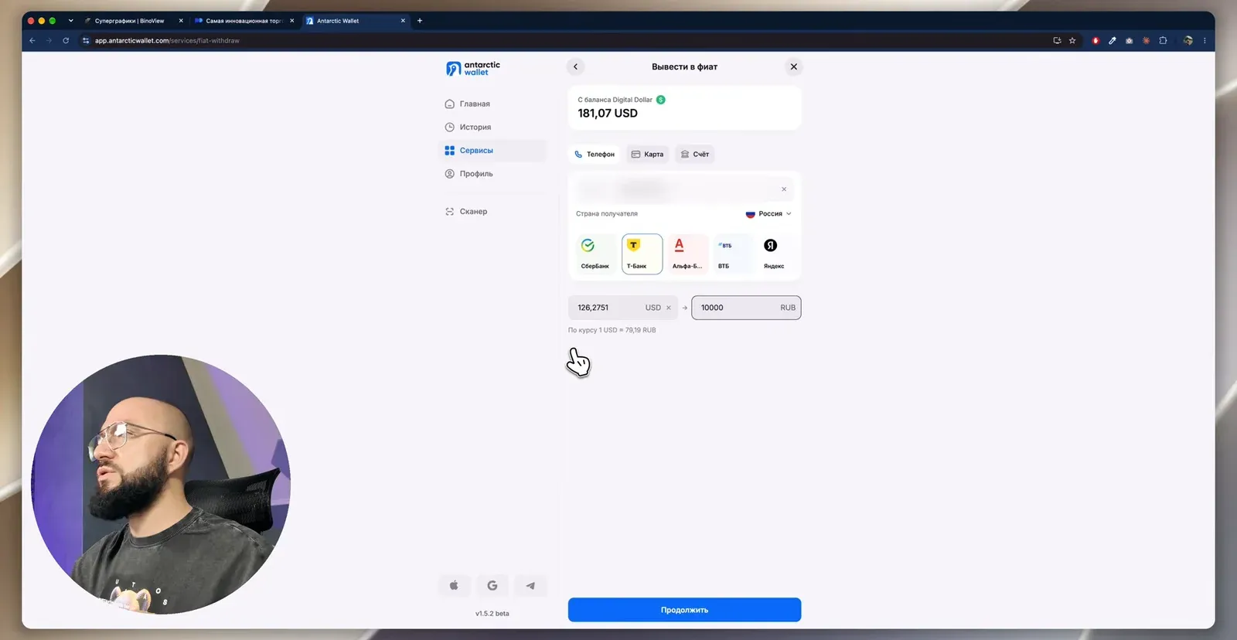Clear the USD amount with the x icon
Viewport: 1237px width, 640px height.
[x=669, y=308]
